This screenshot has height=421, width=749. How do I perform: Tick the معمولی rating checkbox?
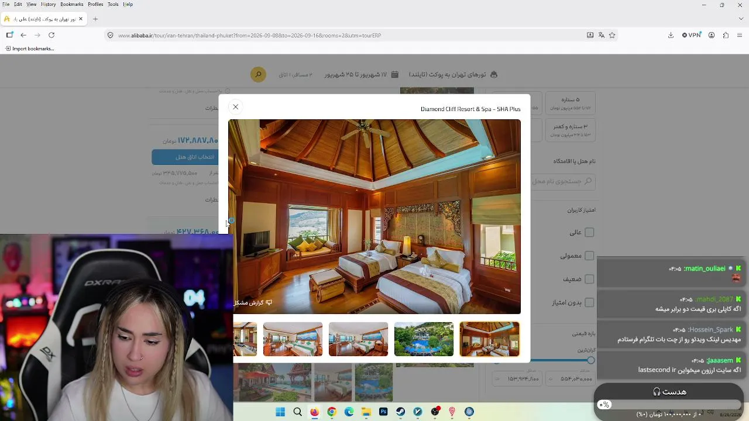click(x=589, y=256)
